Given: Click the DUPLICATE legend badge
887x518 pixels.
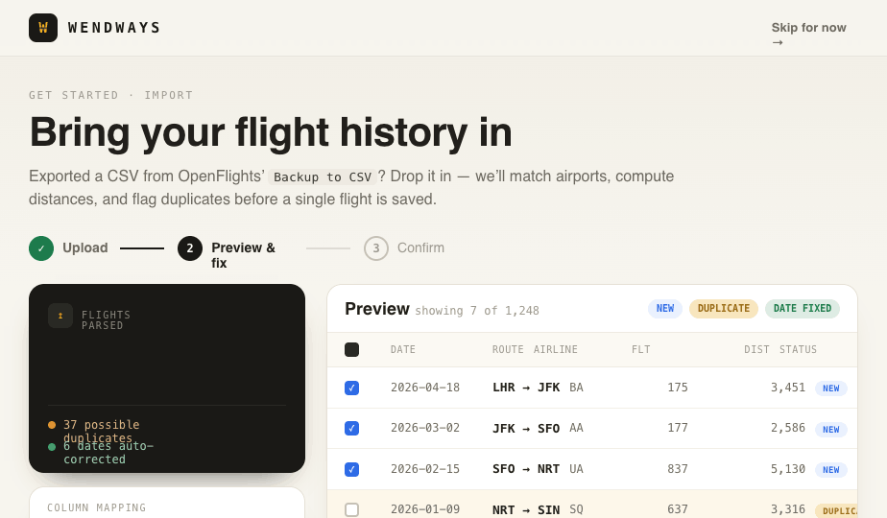Looking at the screenshot, I should coord(724,309).
